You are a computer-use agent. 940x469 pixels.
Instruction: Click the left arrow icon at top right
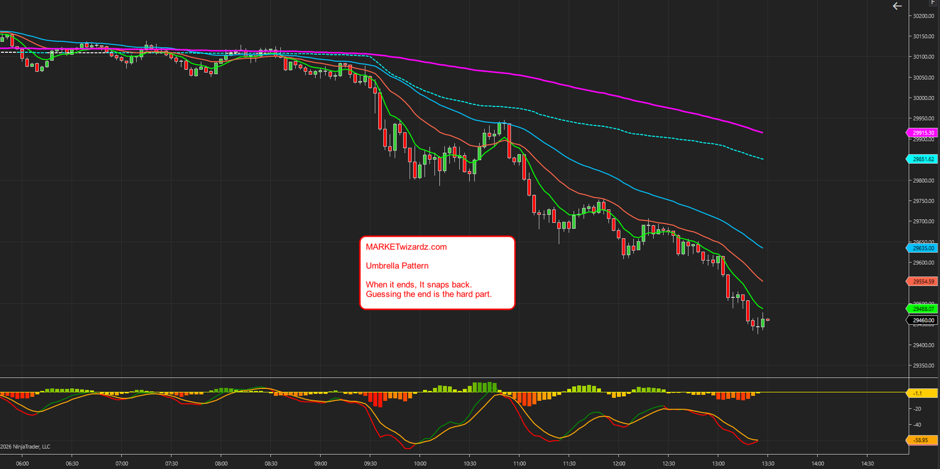tap(897, 6)
